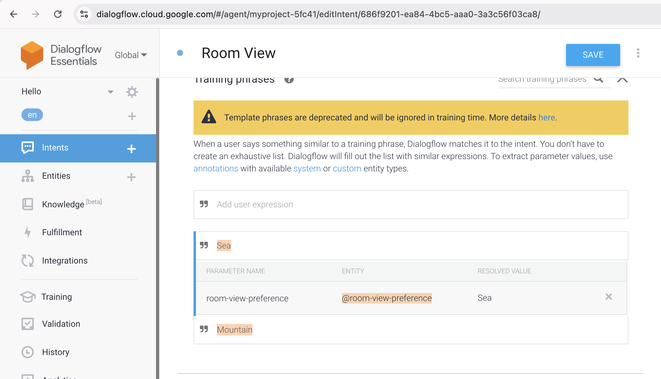This screenshot has width=661, height=379.
Task: Open the annotations link
Action: [216, 168]
